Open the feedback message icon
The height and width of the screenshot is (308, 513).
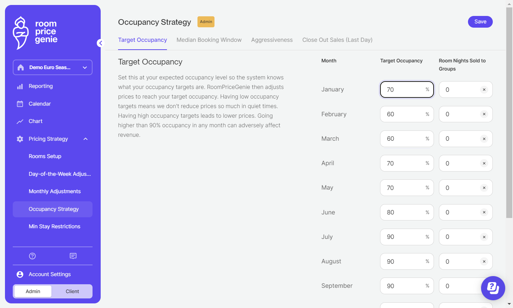(x=73, y=256)
